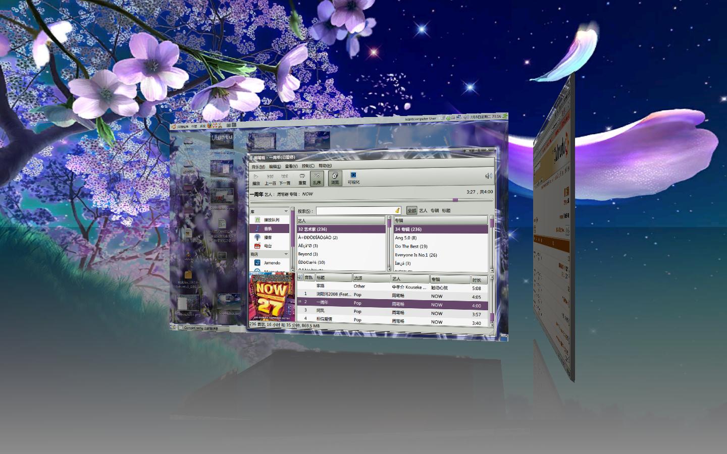The image size is (727, 454).
Task: Click the Next track (下一首) button
Action: pyautogui.click(x=285, y=179)
